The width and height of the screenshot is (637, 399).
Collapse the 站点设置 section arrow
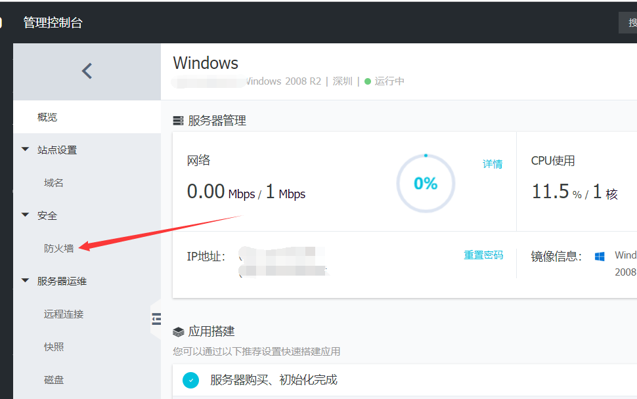pyautogui.click(x=25, y=150)
